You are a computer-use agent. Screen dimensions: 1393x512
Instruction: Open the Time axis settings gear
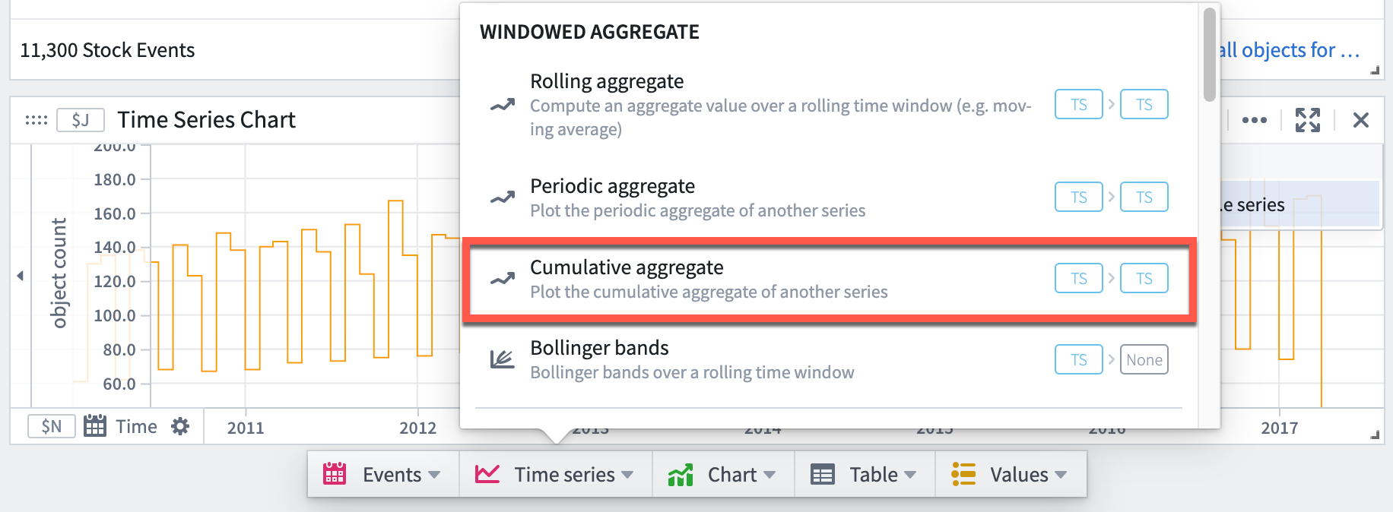(x=180, y=426)
